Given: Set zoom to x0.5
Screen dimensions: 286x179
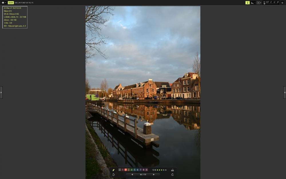Looking at the screenshot, I should pyautogui.click(x=267, y=2).
